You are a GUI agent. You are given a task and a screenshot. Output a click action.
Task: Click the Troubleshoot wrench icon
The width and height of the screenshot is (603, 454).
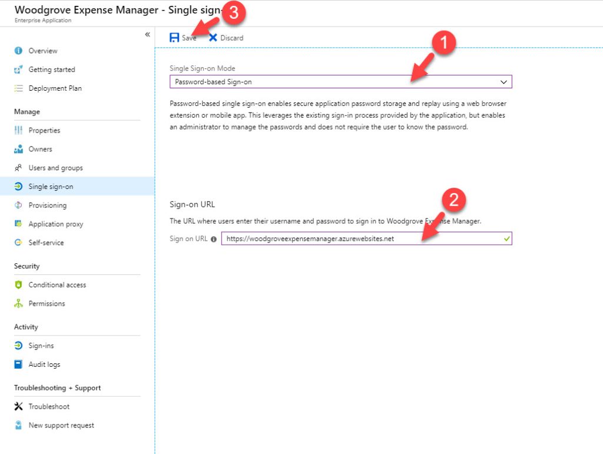coord(18,406)
